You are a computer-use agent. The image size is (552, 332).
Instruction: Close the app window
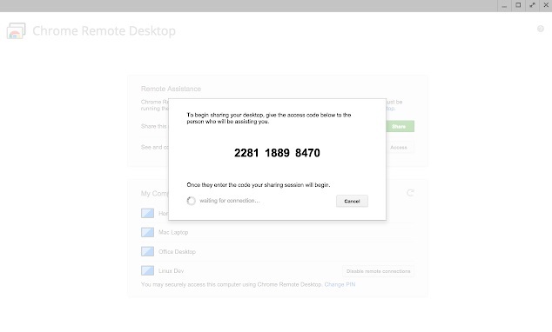[x=546, y=5]
